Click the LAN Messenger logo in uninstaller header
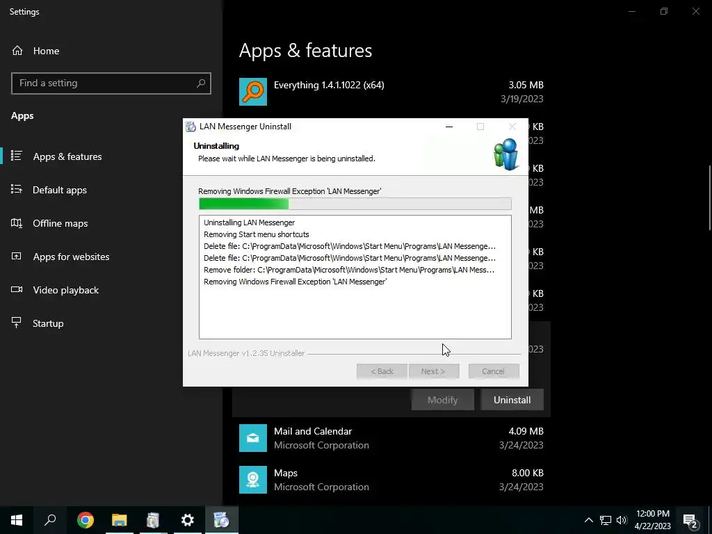This screenshot has width=712, height=534. [506, 155]
